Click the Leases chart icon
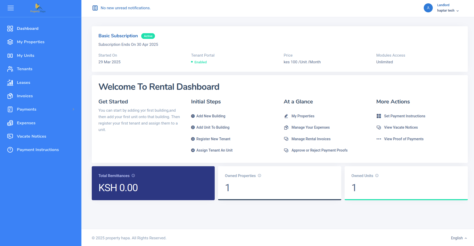 pyautogui.click(x=10, y=82)
